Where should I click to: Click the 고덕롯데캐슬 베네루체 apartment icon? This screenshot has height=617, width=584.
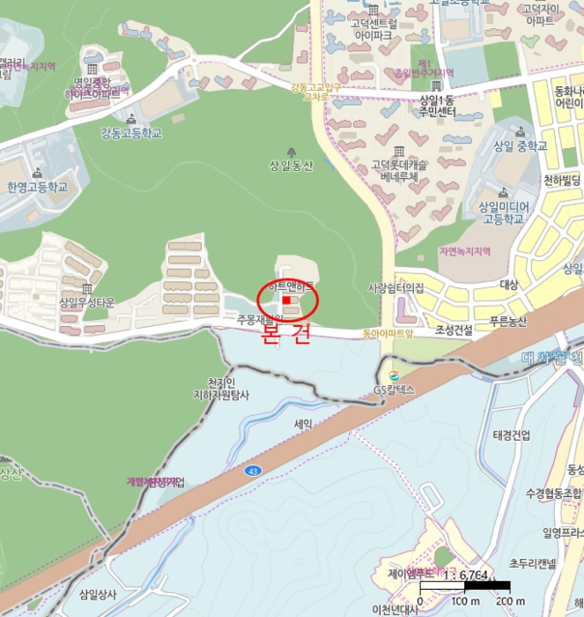[399, 152]
